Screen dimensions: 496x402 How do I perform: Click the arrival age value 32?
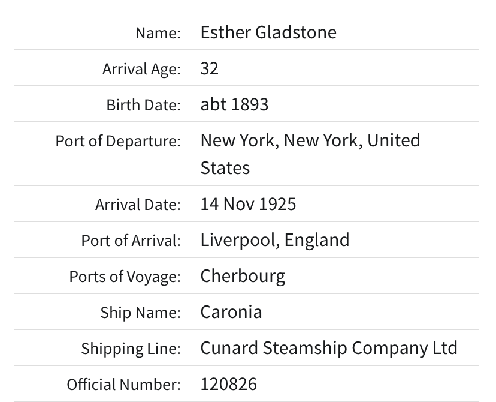pyautogui.click(x=210, y=68)
